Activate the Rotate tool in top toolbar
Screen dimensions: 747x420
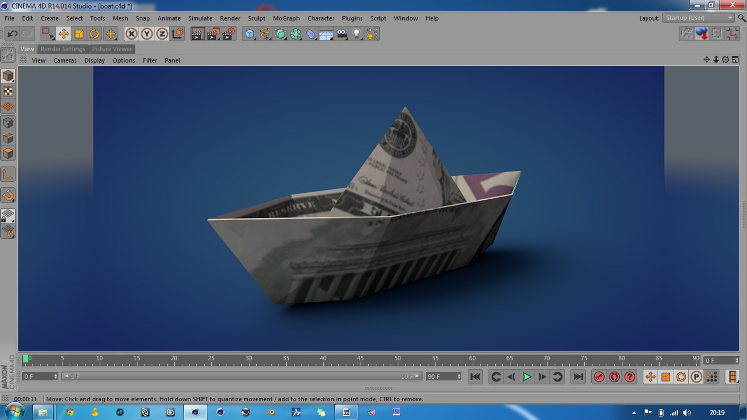[x=95, y=34]
